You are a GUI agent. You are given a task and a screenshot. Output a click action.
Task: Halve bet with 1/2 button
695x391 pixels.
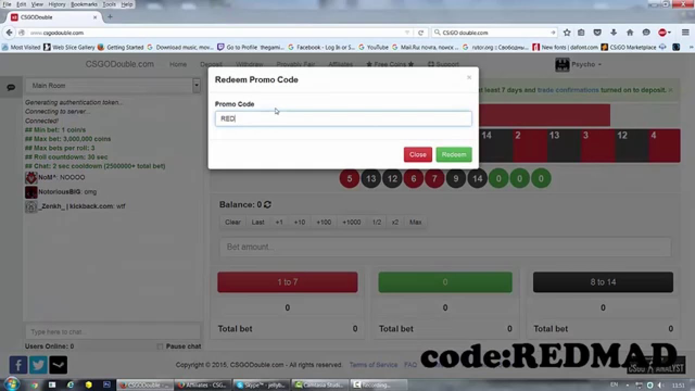376,222
